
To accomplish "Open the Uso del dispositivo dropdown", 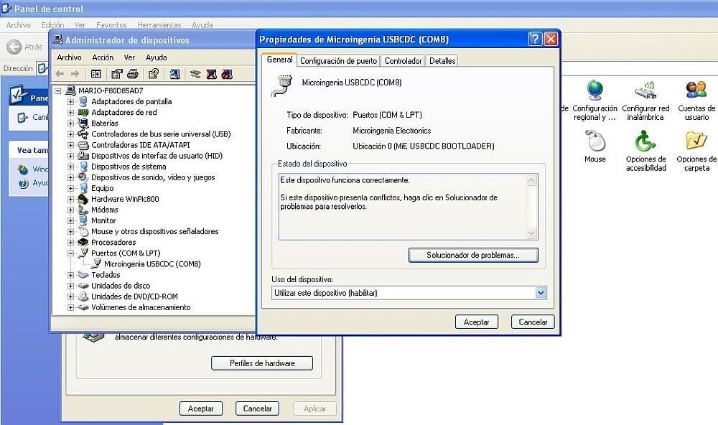I will pyautogui.click(x=541, y=293).
